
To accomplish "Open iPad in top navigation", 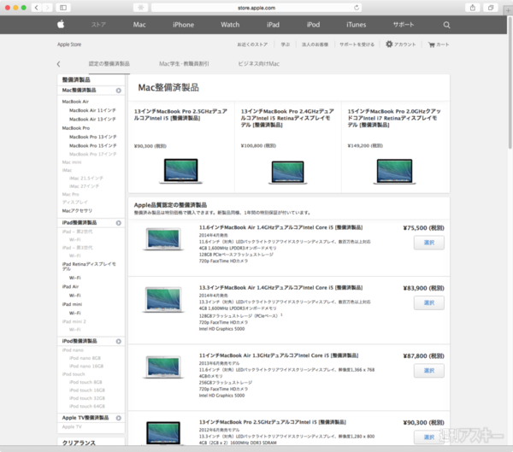I will [273, 25].
